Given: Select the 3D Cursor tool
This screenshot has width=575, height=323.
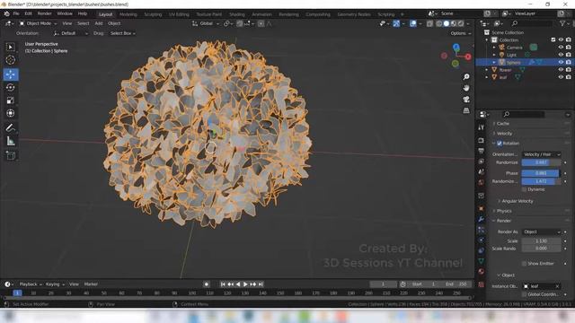Looking at the screenshot, I should click(10, 60).
